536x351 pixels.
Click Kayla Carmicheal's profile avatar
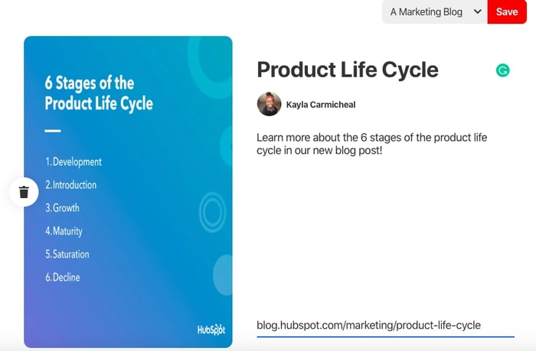point(269,104)
